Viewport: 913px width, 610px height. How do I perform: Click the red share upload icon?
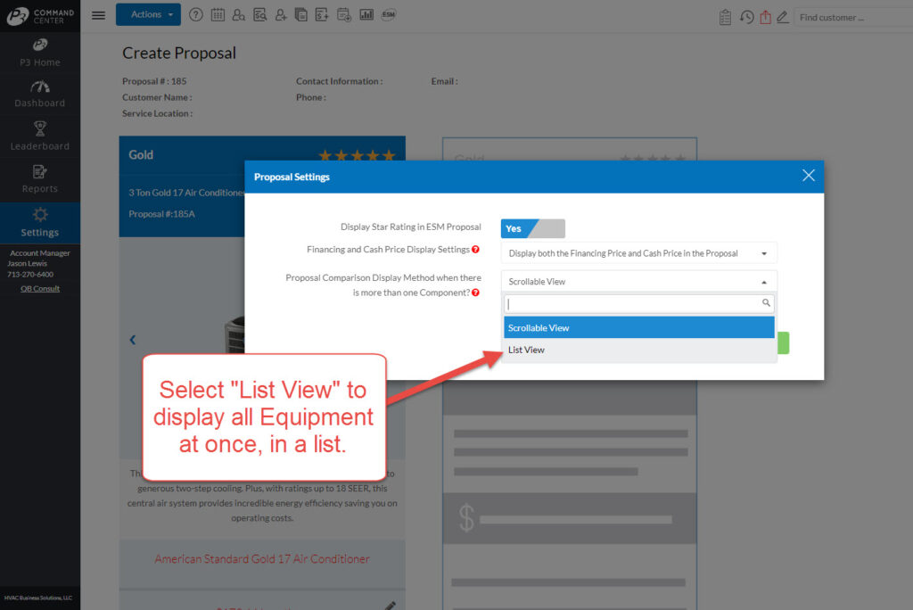click(x=765, y=17)
